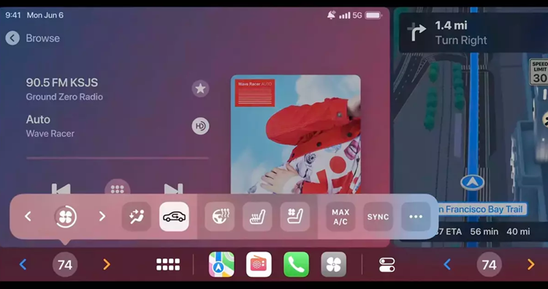Tap the Turn Right navigation banner
This screenshot has height=289, width=548.
[x=473, y=32]
